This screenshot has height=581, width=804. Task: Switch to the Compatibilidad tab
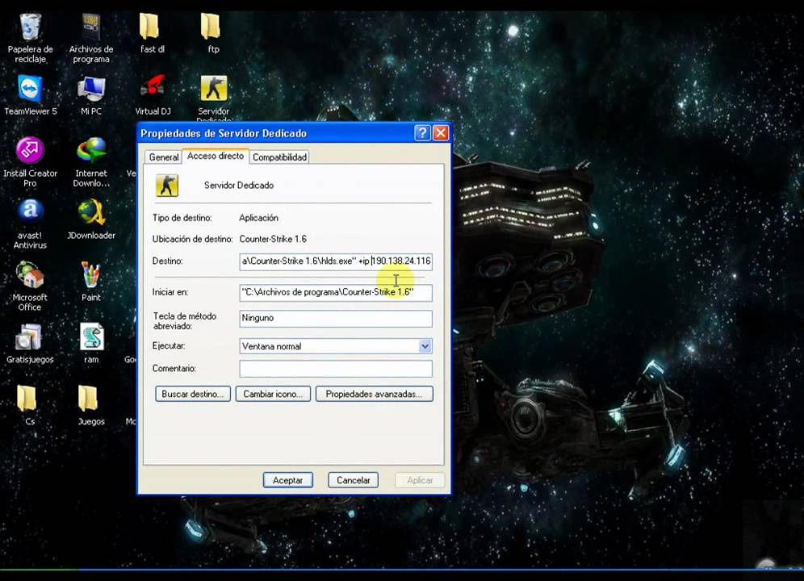tap(279, 157)
